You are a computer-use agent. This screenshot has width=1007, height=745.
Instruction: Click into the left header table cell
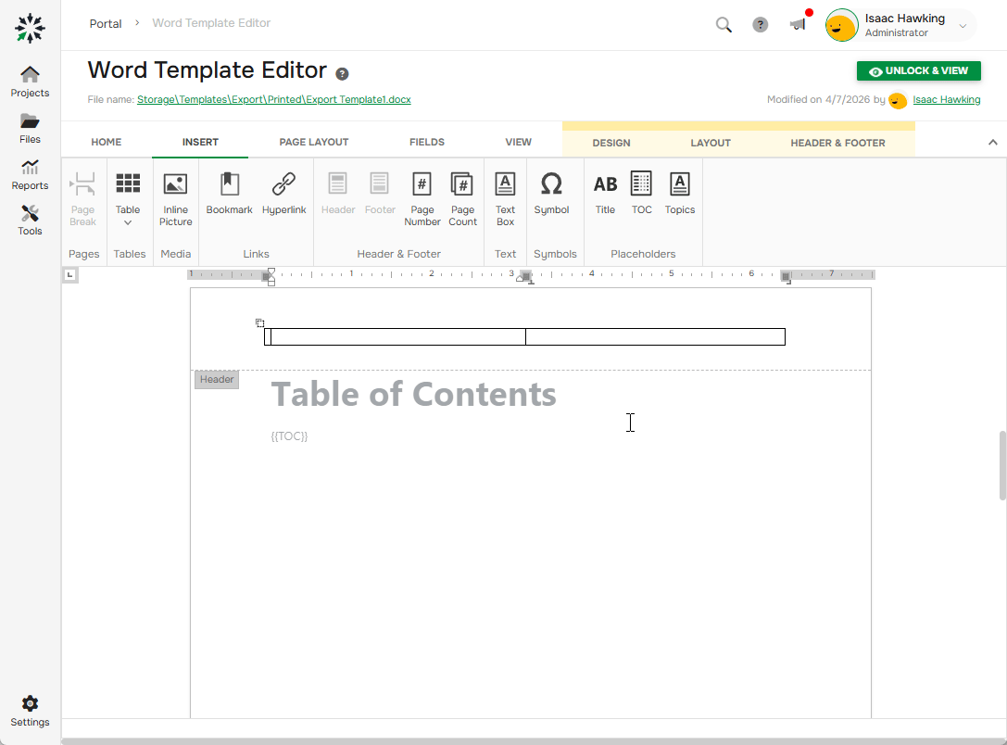395,336
